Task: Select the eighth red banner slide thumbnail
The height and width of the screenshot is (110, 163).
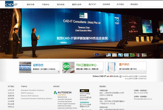Action: tap(138, 55)
